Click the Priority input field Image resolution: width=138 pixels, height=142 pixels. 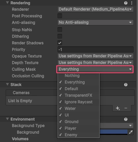[x=95, y=49]
